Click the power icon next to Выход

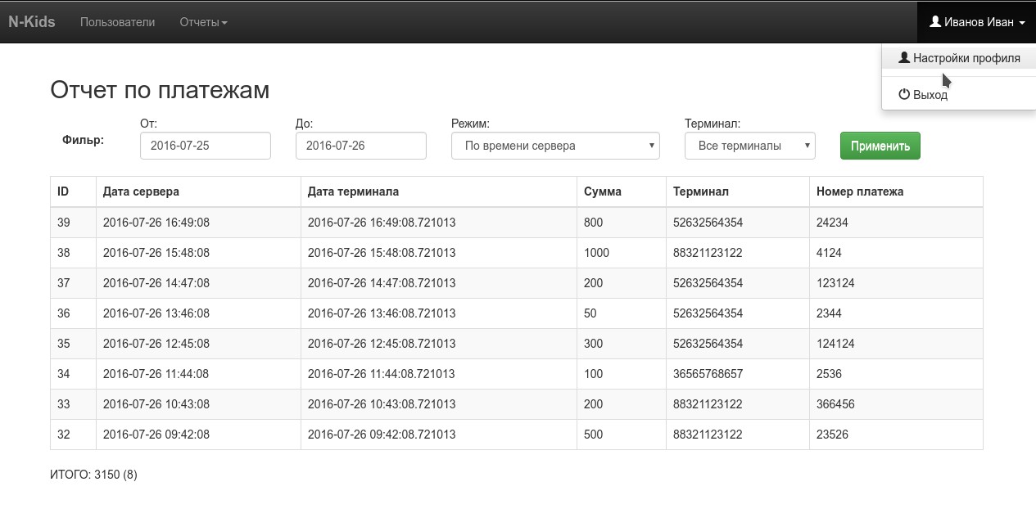pos(904,95)
